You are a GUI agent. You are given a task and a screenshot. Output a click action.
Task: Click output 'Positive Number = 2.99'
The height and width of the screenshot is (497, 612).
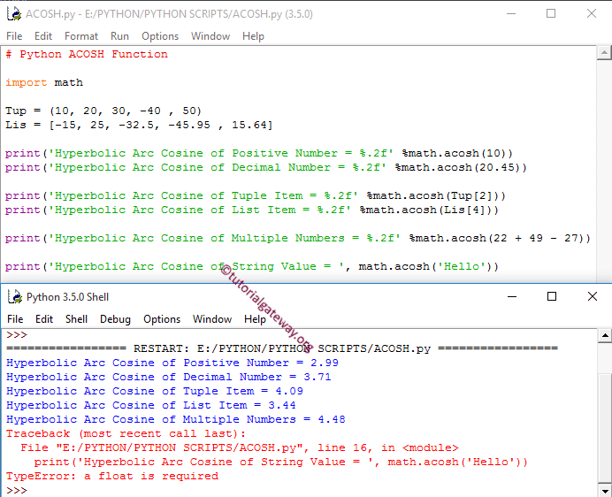(x=261, y=363)
